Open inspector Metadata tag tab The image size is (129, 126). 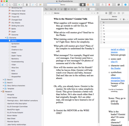click(x=115, y=13)
